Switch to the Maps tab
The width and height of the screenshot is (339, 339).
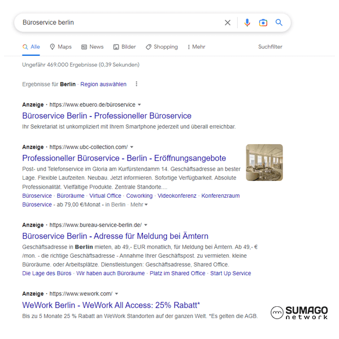[61, 47]
